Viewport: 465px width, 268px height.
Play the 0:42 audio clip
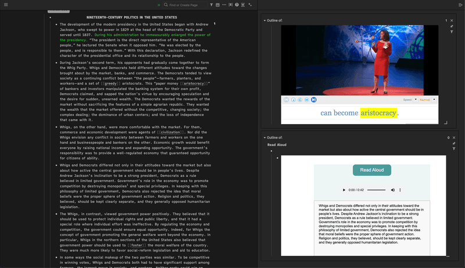click(x=344, y=190)
